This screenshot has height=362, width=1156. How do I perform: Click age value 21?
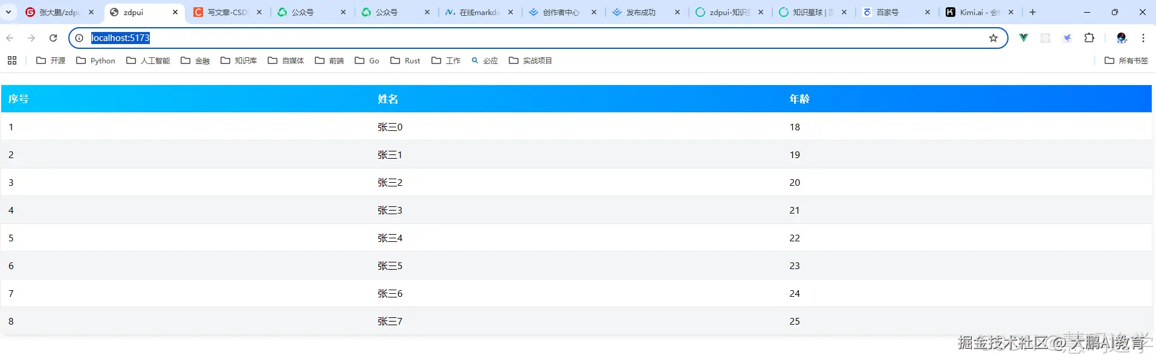point(795,210)
